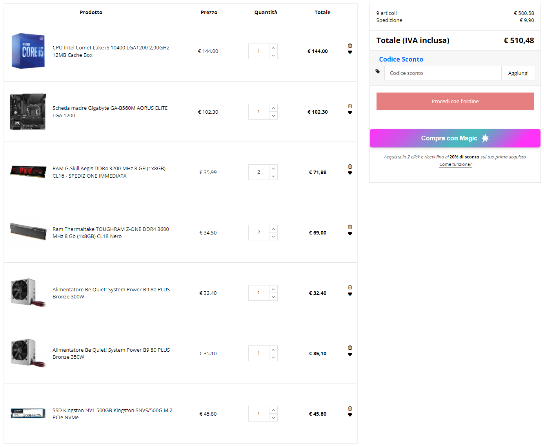Decrease quantity of Thermaltake TOUGHRAM
Screen dimensions: 544x447
tap(273, 236)
